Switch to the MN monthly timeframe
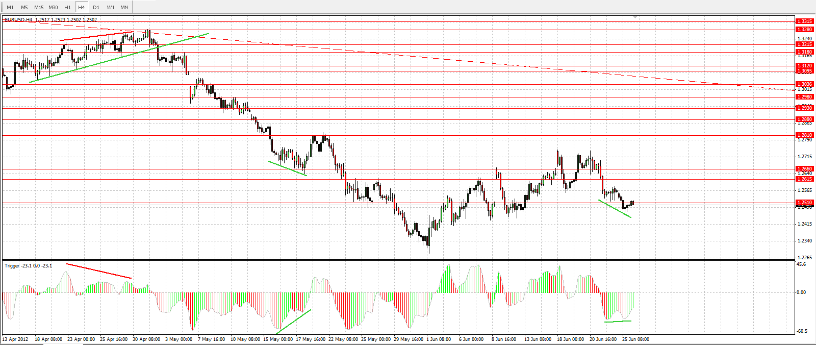This screenshot has height=345, width=816. pyautogui.click(x=124, y=7)
